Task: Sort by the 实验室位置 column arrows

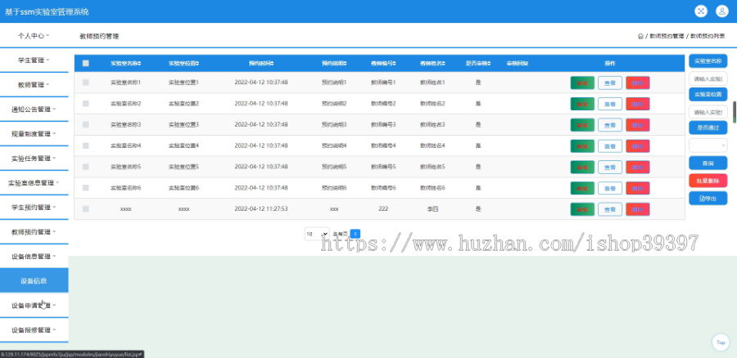Action: pos(197,63)
